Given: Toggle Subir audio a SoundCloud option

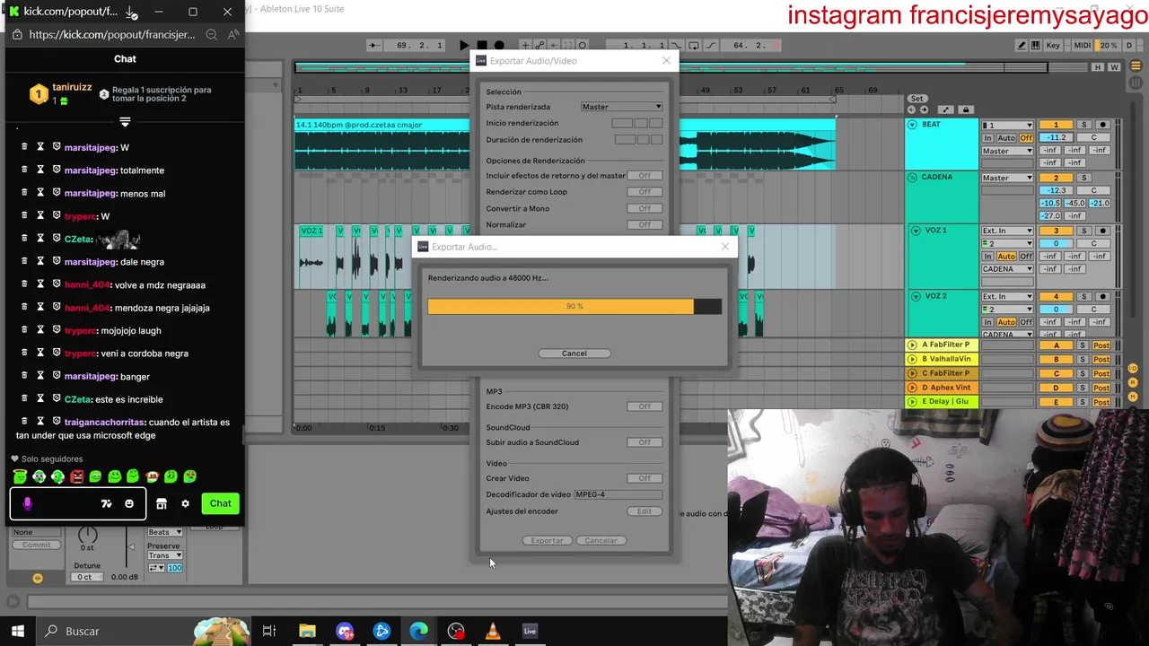Looking at the screenshot, I should 645,442.
